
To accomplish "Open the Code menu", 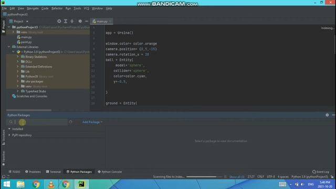I will coord(45,8).
